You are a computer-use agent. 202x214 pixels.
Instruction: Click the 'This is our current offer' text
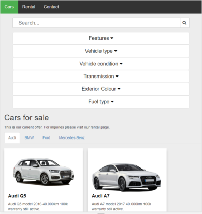pyautogui.click(x=57, y=127)
